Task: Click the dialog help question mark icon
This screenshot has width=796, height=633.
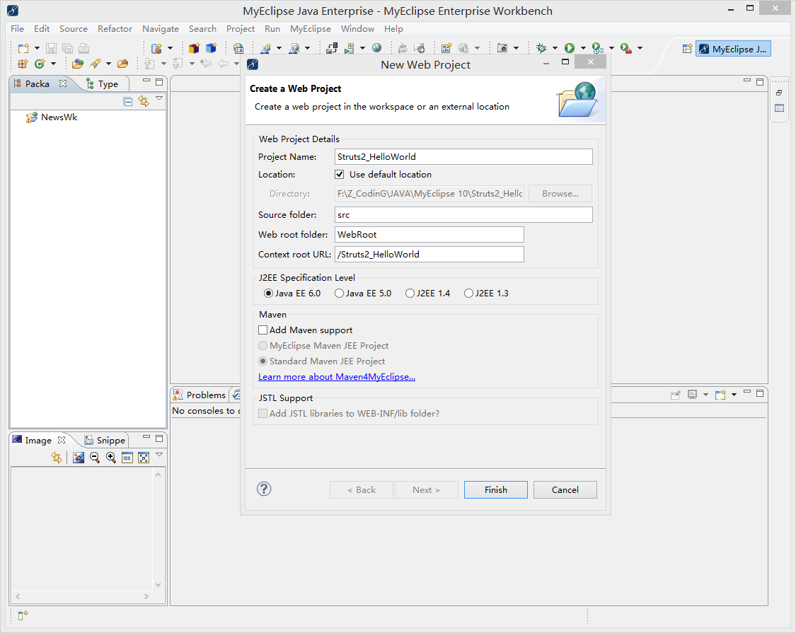Action: coord(264,489)
